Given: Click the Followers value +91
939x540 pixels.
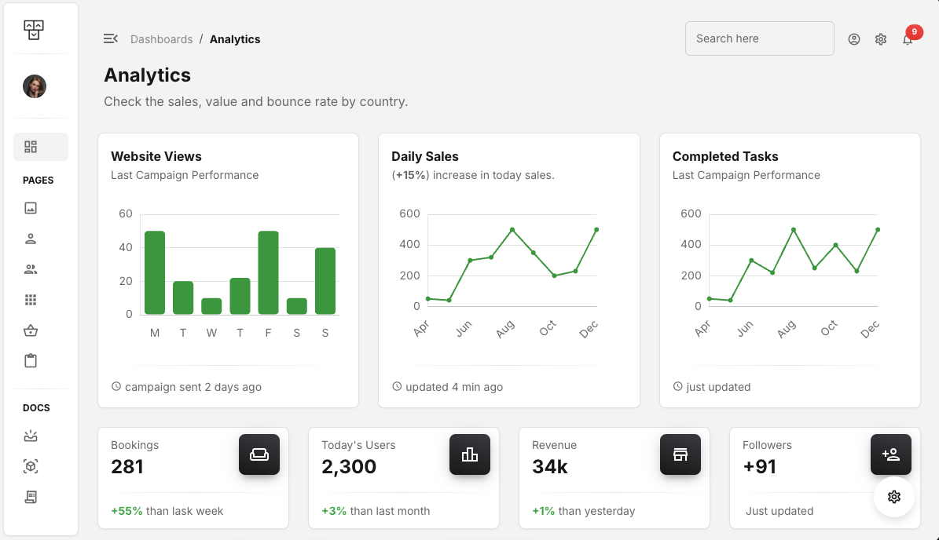Looking at the screenshot, I should click(759, 467).
